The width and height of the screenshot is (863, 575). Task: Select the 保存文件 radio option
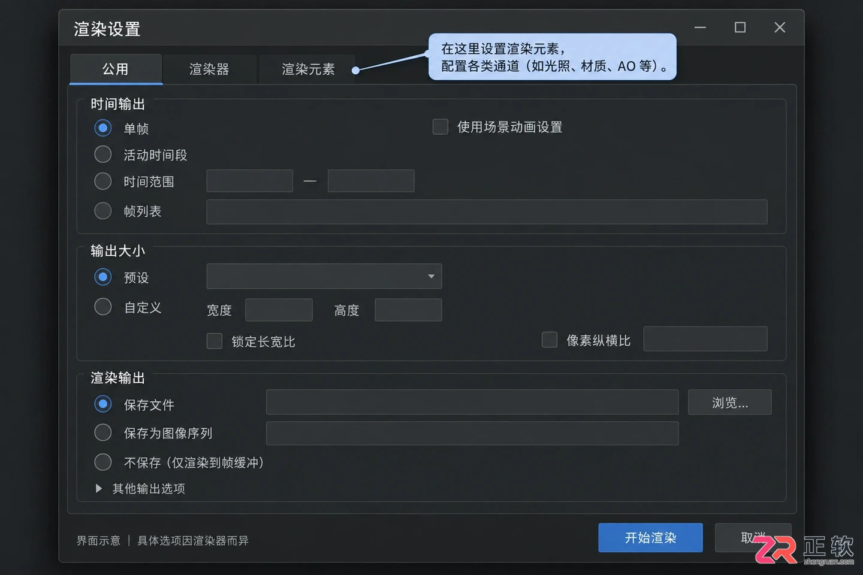pos(103,404)
